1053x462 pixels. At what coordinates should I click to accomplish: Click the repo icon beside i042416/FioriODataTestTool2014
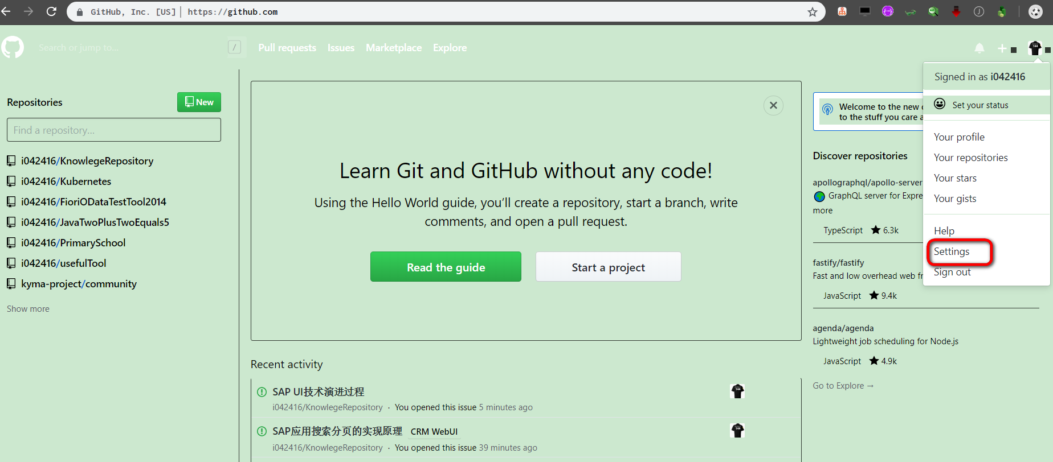tap(11, 202)
